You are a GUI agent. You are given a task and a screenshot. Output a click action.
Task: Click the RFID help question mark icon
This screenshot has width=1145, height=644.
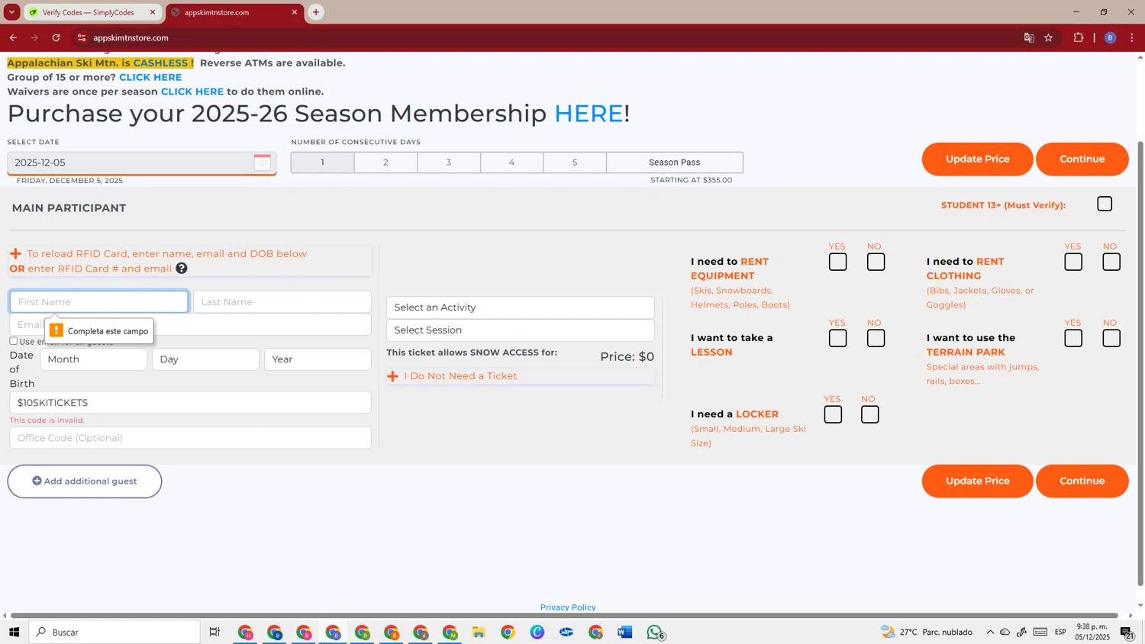pos(182,269)
